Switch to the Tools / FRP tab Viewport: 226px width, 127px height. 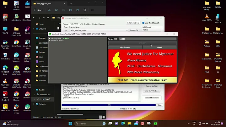74,24
